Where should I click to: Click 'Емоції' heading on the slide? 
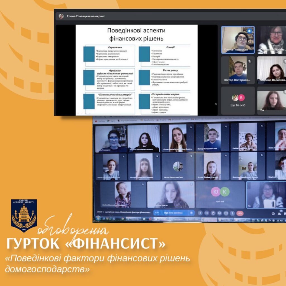click(x=170, y=47)
